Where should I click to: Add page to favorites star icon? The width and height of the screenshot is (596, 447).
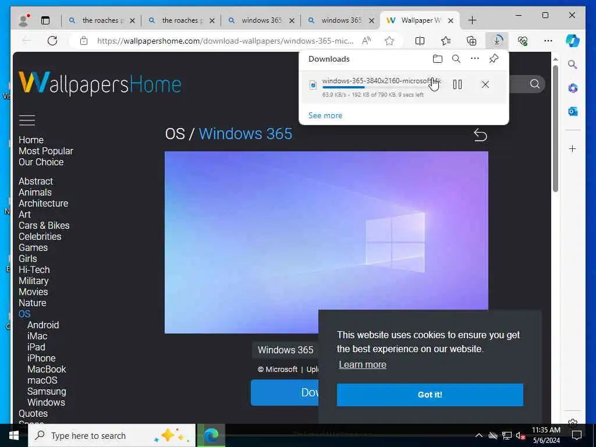389,41
